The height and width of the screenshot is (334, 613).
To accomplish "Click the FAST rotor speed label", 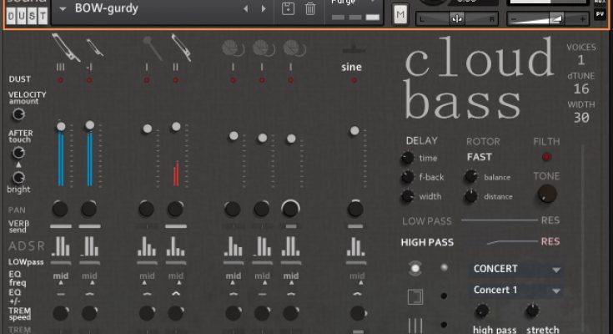I will point(480,157).
